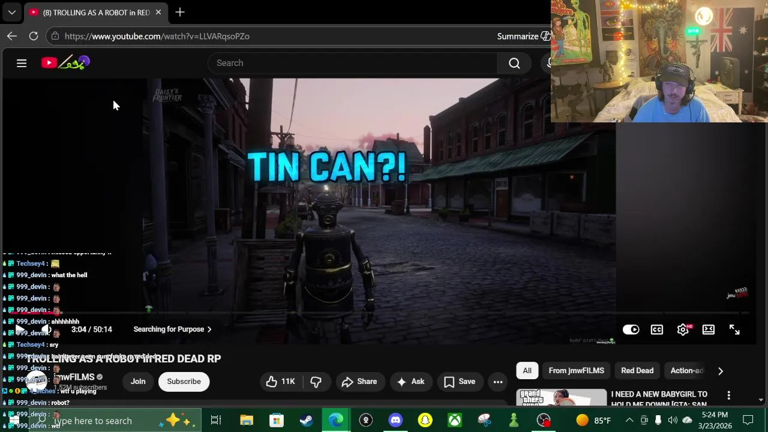The height and width of the screenshot is (432, 768).
Task: Close the TROLLING AS A ROBOT tab
Action: pyautogui.click(x=158, y=12)
